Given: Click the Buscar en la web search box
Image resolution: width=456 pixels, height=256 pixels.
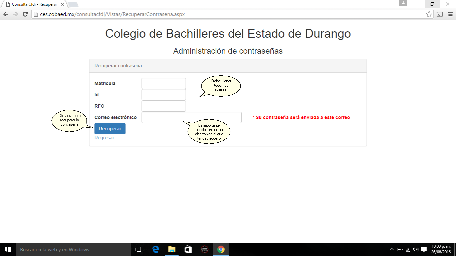Looking at the screenshot, I should (x=73, y=249).
